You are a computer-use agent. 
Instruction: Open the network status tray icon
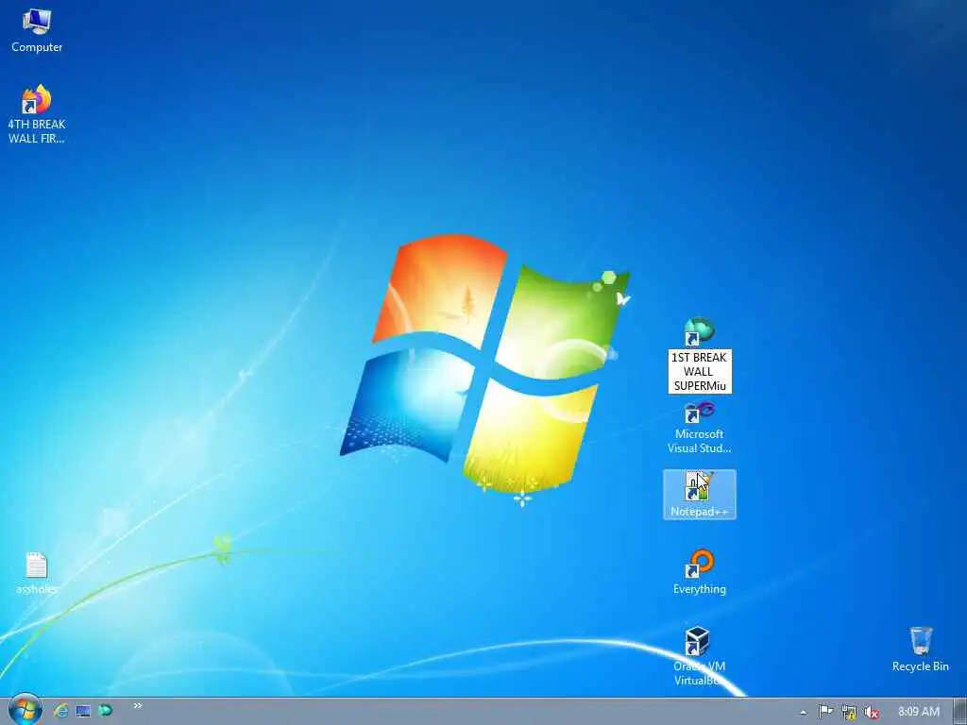coord(849,712)
